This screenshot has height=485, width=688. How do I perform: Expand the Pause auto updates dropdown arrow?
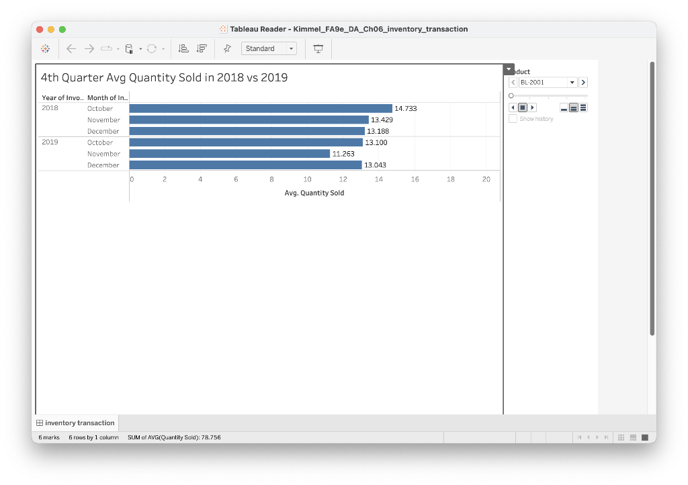pos(140,49)
